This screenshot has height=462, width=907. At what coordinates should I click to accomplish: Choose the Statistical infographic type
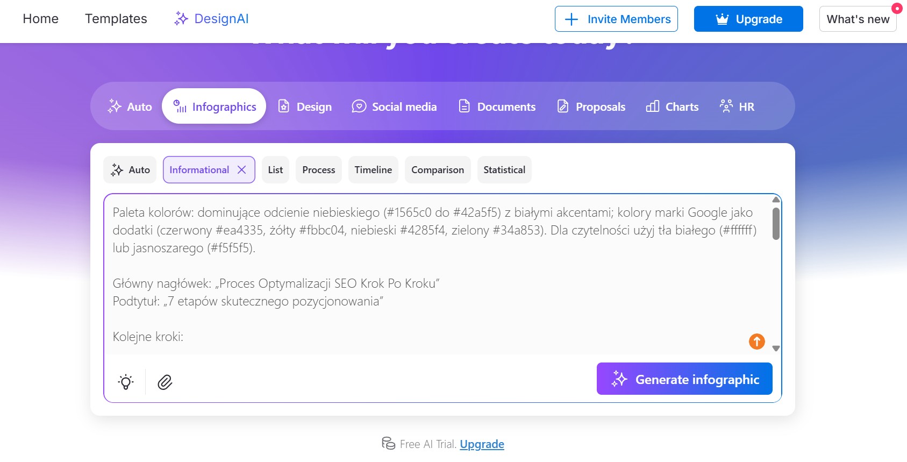click(504, 170)
